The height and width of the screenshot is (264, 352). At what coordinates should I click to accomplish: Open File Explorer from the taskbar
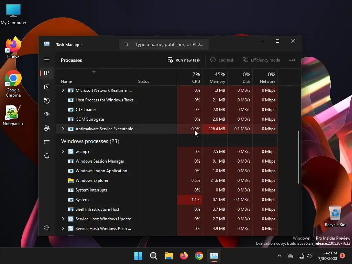[168, 256]
